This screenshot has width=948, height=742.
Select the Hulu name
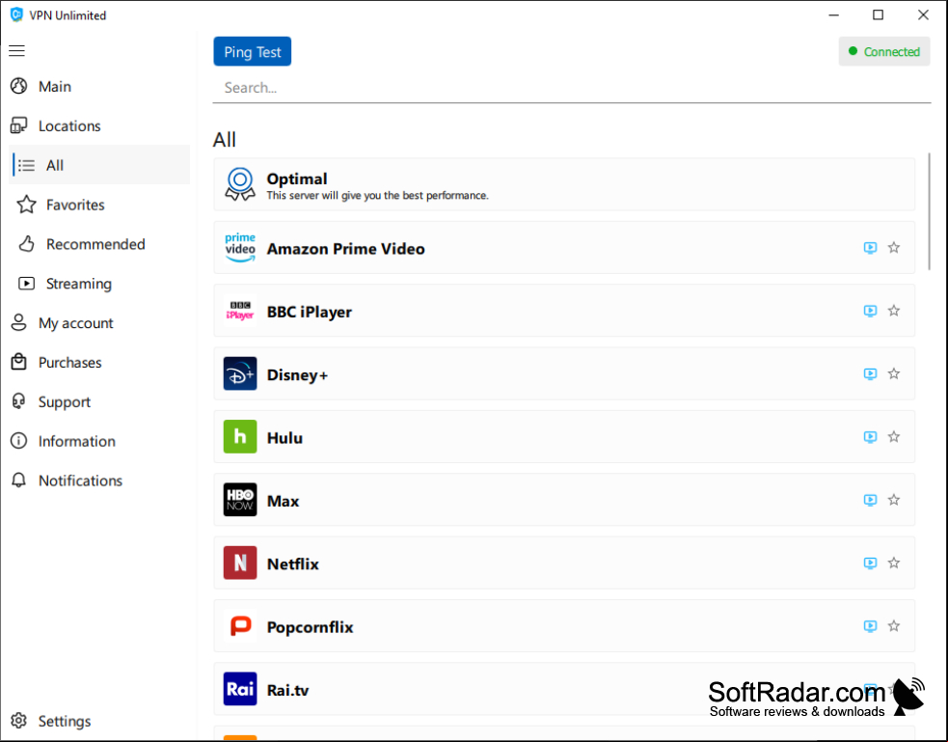pyautogui.click(x=284, y=438)
